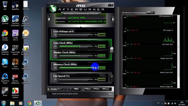Click the Save profile button

[x=77, y=89]
